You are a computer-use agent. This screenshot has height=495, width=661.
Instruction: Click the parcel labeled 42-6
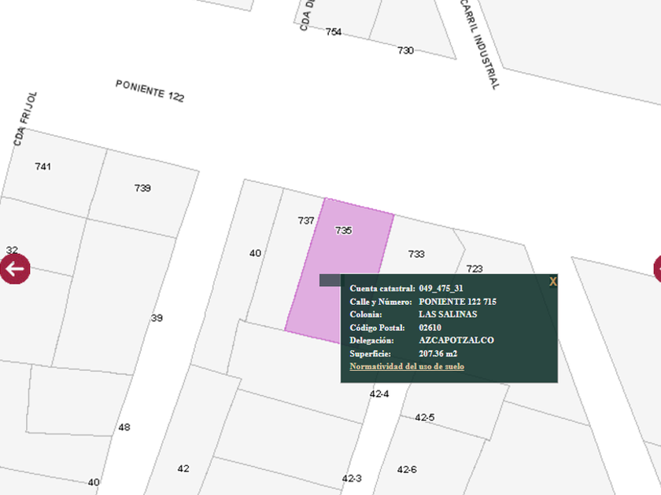click(x=407, y=469)
